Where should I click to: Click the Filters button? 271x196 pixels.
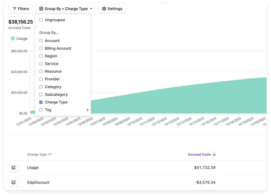[x=20, y=9]
